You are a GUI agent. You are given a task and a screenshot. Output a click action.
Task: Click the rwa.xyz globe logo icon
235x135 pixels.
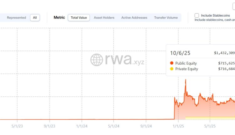pyautogui.click(x=97, y=60)
